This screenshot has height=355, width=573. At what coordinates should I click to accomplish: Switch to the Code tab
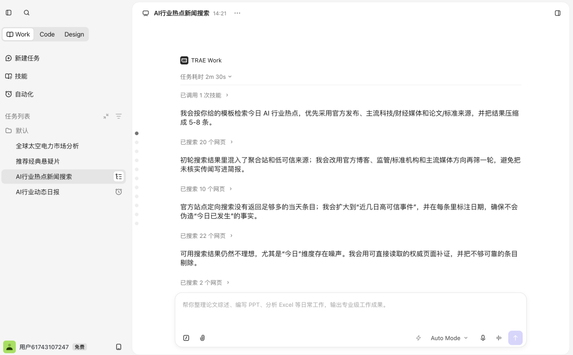point(47,34)
